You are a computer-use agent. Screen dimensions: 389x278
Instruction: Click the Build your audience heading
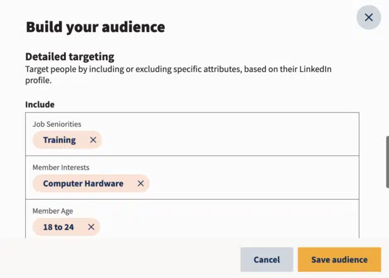95,27
